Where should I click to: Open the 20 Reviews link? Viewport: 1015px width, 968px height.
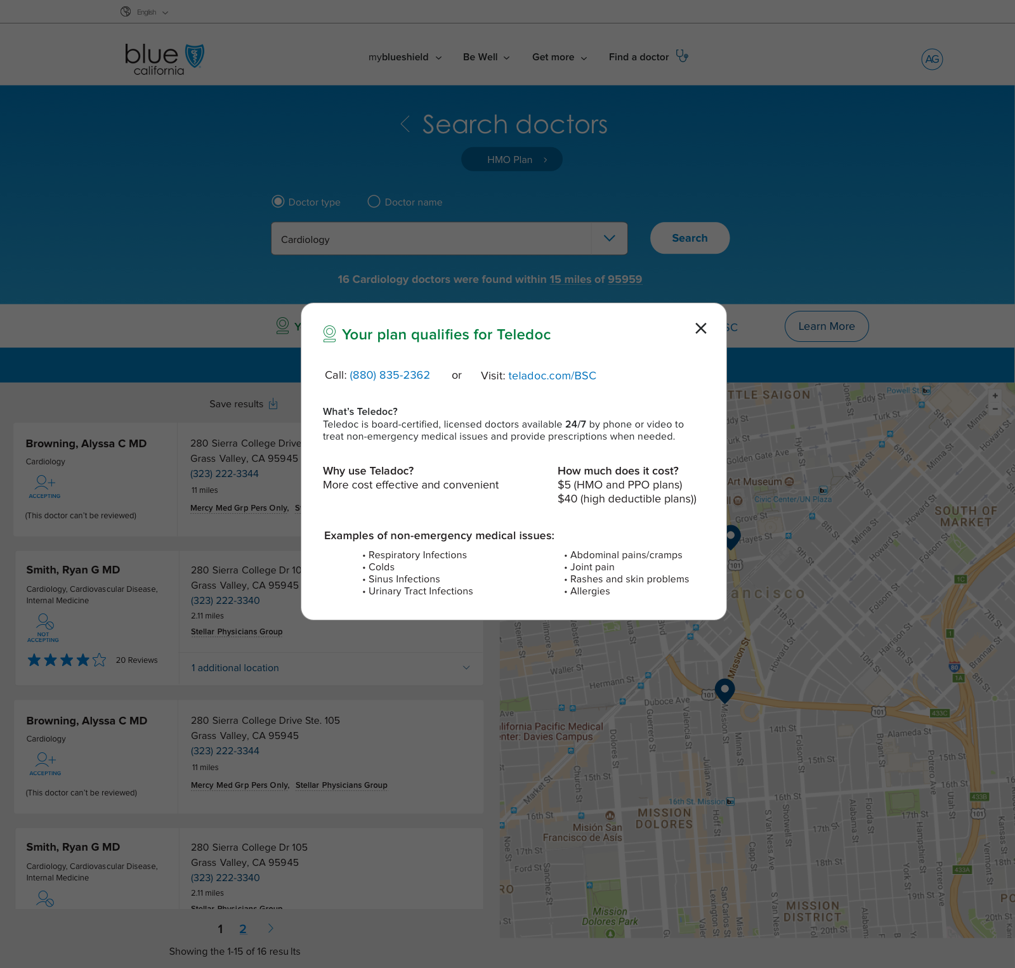pyautogui.click(x=136, y=660)
